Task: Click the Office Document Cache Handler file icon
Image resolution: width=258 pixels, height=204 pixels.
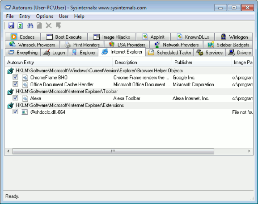Action: [x=25, y=84]
